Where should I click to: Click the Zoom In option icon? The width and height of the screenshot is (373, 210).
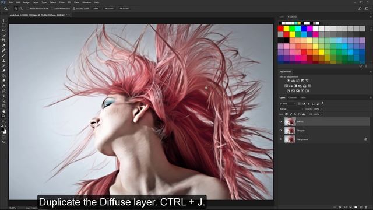coord(16,9)
